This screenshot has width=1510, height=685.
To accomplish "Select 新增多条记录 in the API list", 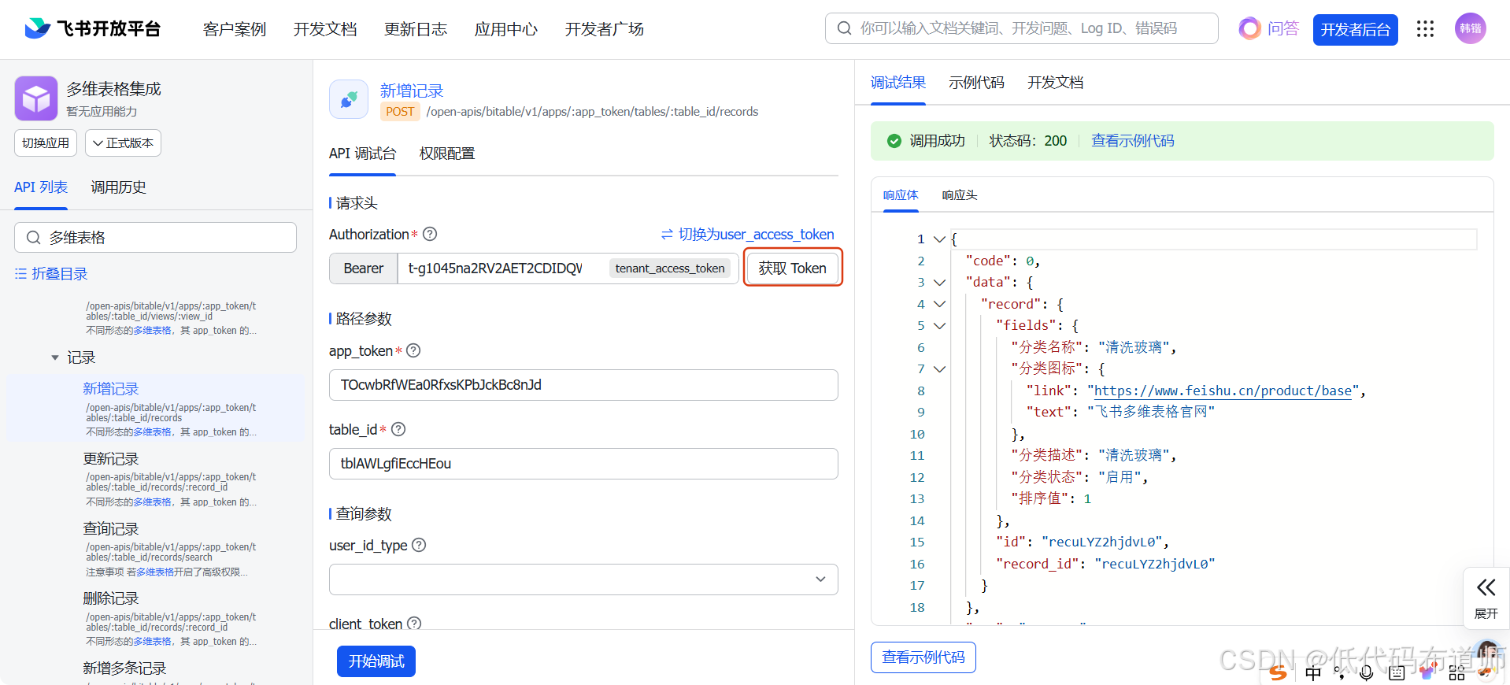I will (124, 668).
